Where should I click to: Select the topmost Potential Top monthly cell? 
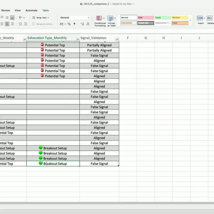pos(53,45)
